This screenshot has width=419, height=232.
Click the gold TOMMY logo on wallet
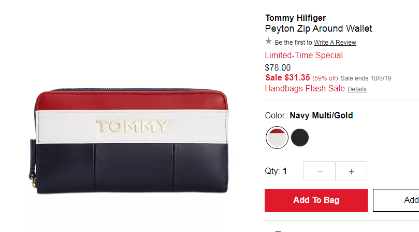pyautogui.click(x=133, y=126)
